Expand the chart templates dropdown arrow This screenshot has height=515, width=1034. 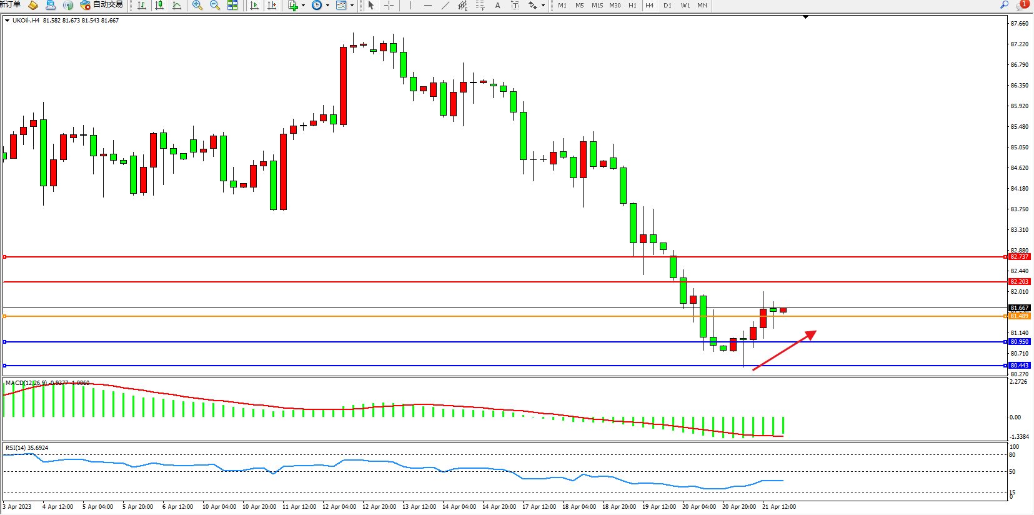pyautogui.click(x=352, y=6)
